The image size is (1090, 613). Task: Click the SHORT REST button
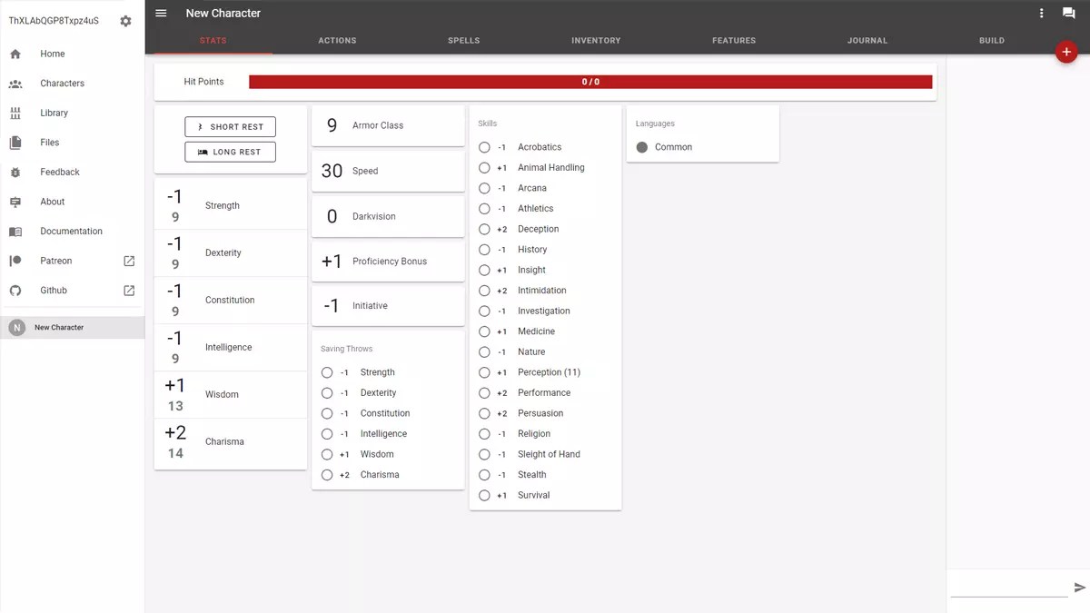pos(230,126)
